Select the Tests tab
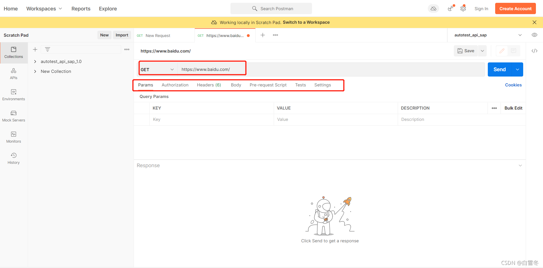 (300, 85)
